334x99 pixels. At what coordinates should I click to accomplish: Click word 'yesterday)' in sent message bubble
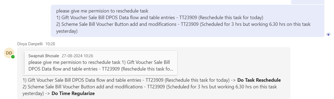coord(67,31)
